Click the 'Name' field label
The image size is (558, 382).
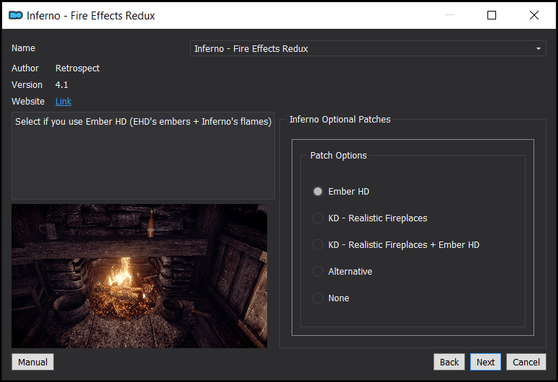tap(24, 48)
